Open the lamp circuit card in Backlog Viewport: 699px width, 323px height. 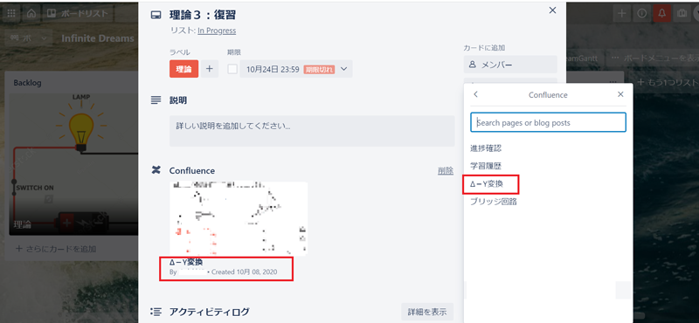[73, 163]
